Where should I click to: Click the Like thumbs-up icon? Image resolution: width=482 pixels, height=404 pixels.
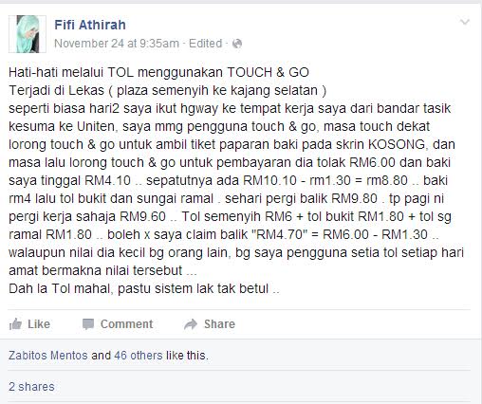pyautogui.click(x=15, y=324)
